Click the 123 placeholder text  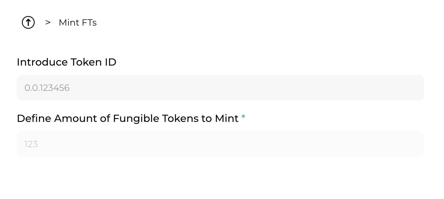31,144
